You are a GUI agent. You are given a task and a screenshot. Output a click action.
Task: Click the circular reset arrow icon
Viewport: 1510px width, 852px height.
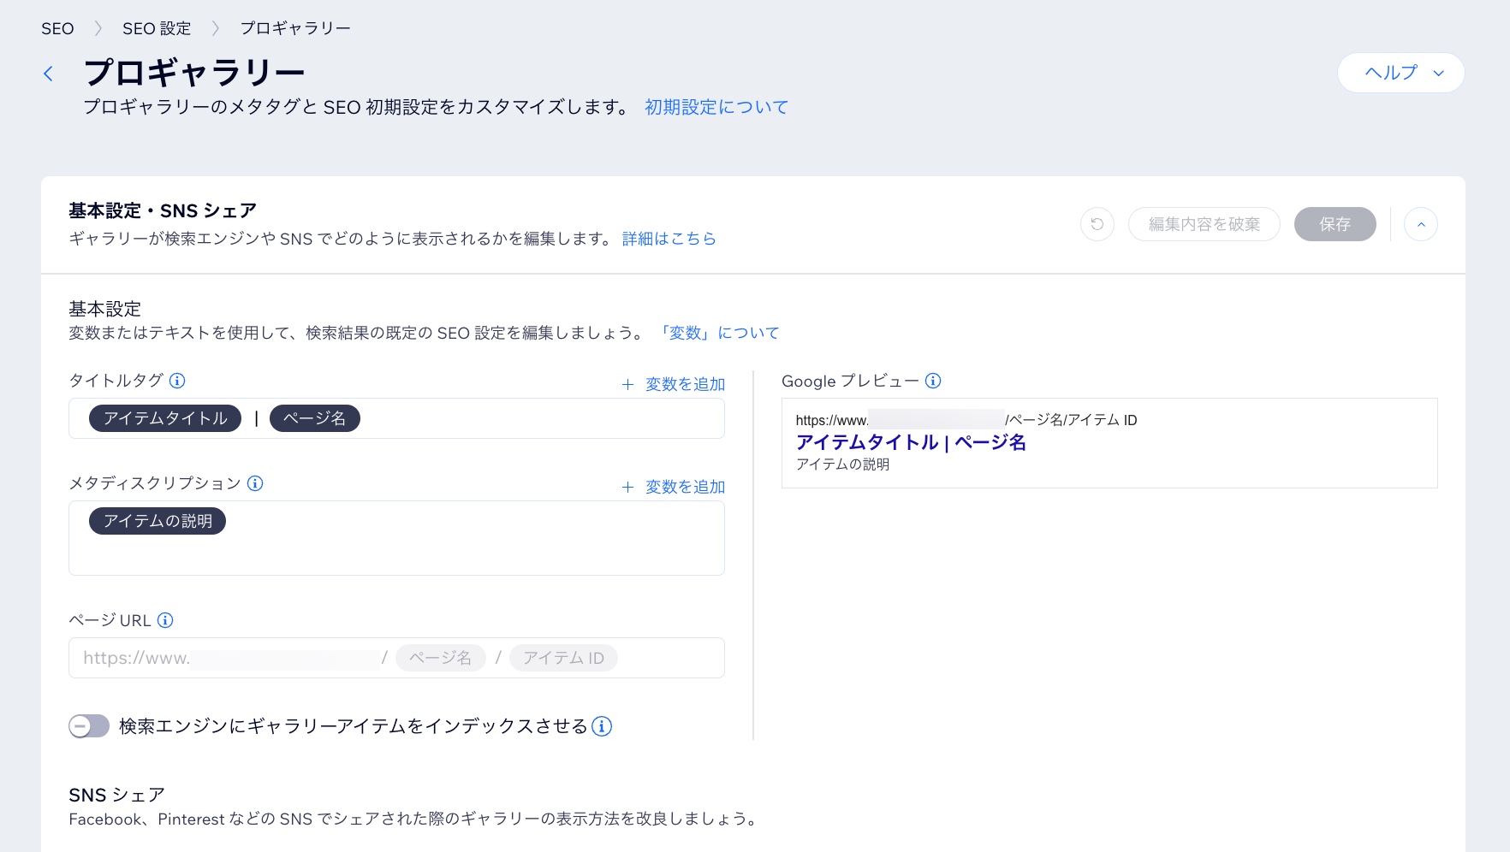pos(1097,224)
